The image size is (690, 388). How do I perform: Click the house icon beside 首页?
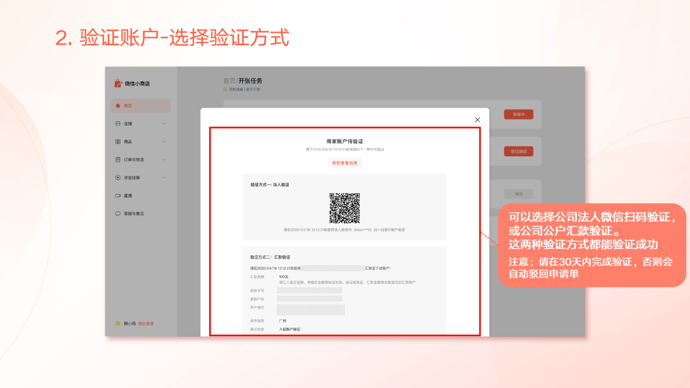pyautogui.click(x=118, y=106)
